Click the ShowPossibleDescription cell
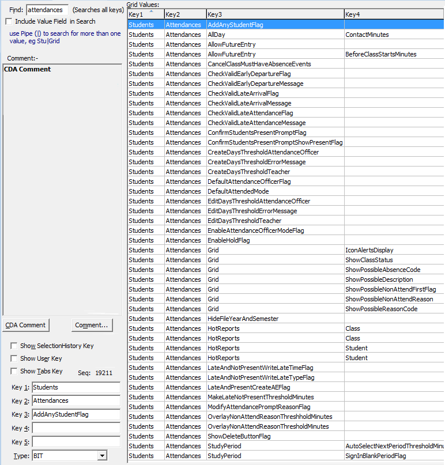445x465 pixels. pos(394,279)
